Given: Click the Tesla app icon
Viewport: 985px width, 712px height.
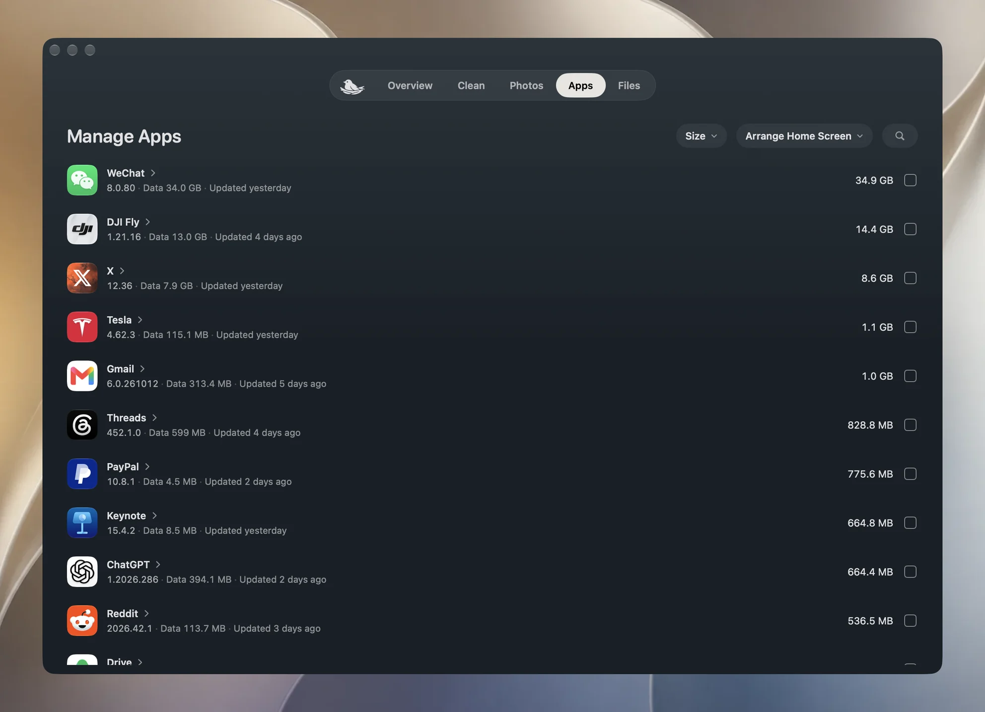Looking at the screenshot, I should [82, 327].
